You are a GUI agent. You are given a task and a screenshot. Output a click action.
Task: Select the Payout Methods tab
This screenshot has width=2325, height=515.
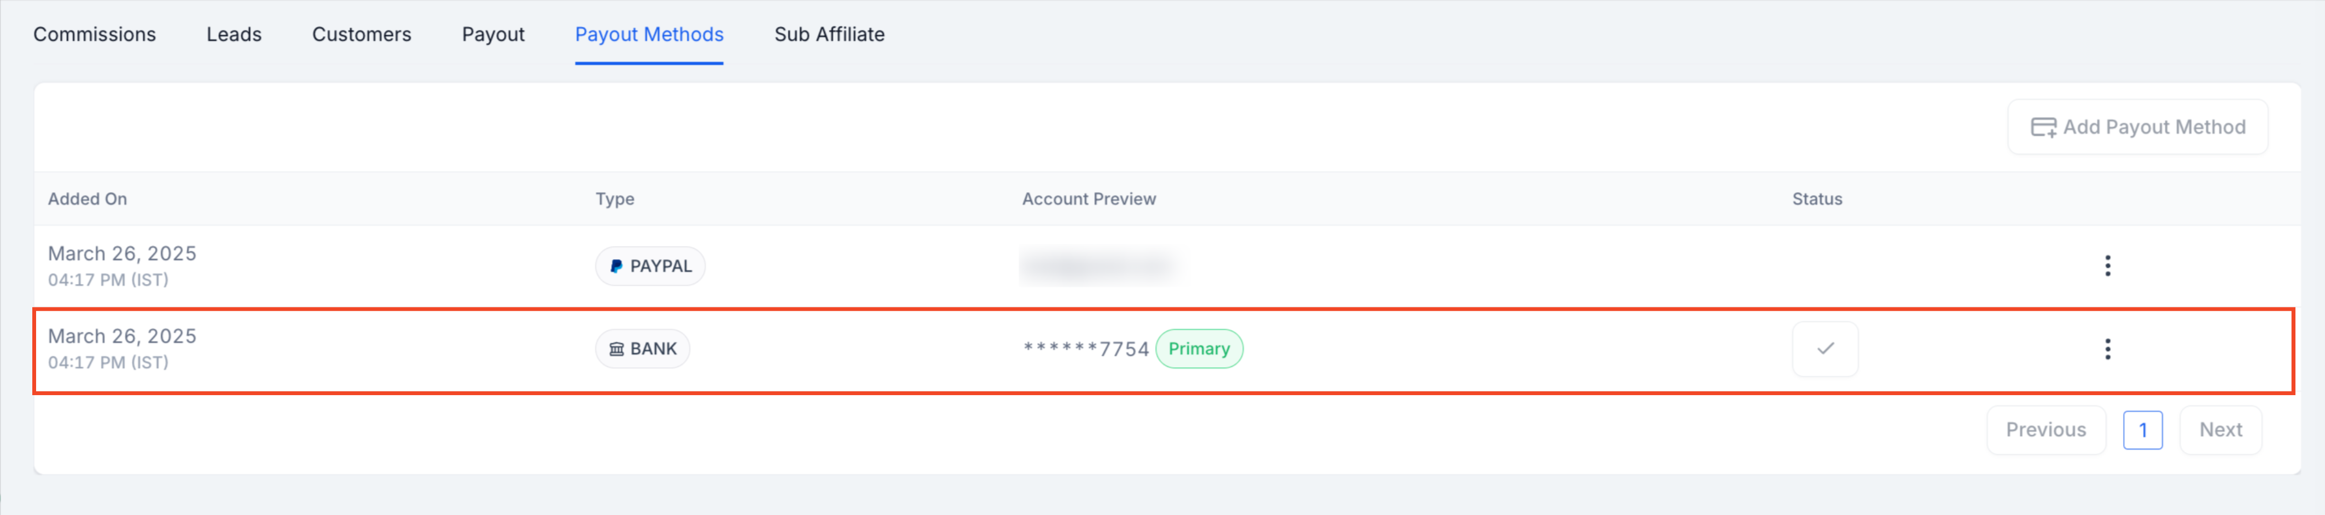point(649,34)
